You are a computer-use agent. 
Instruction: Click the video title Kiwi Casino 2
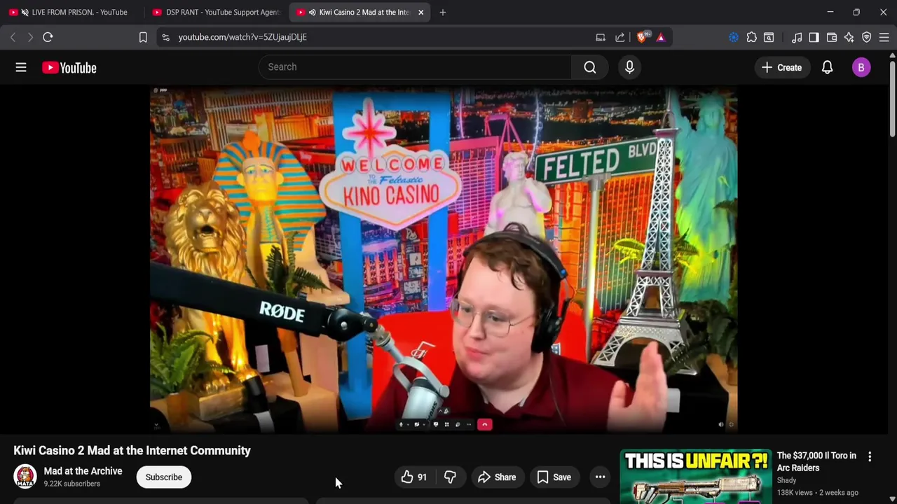(x=132, y=450)
